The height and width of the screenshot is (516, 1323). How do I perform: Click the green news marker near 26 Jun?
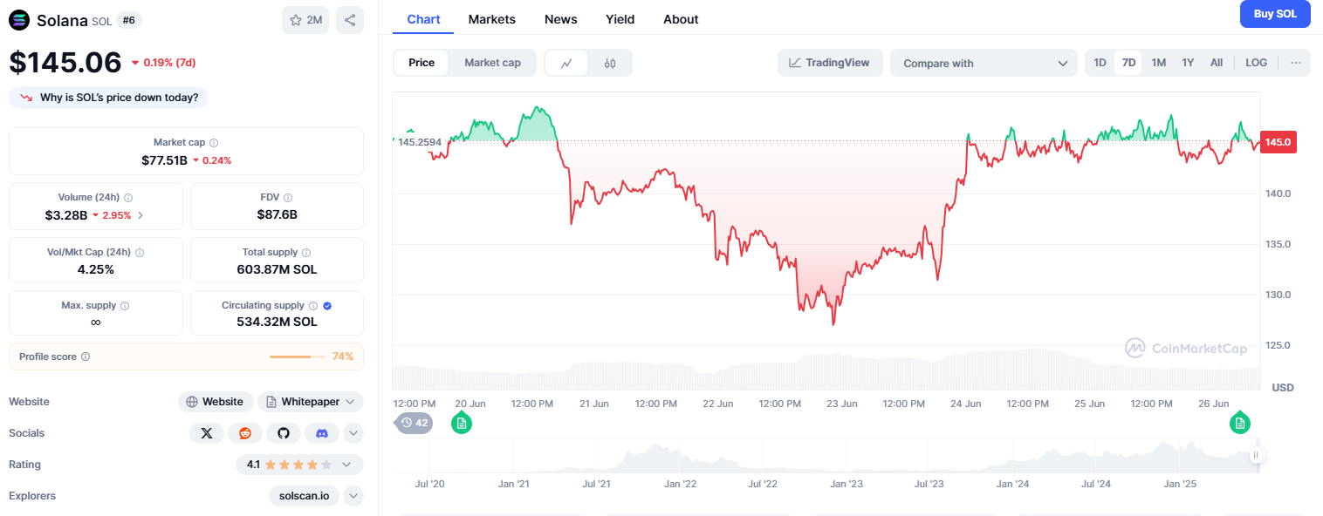[1239, 423]
